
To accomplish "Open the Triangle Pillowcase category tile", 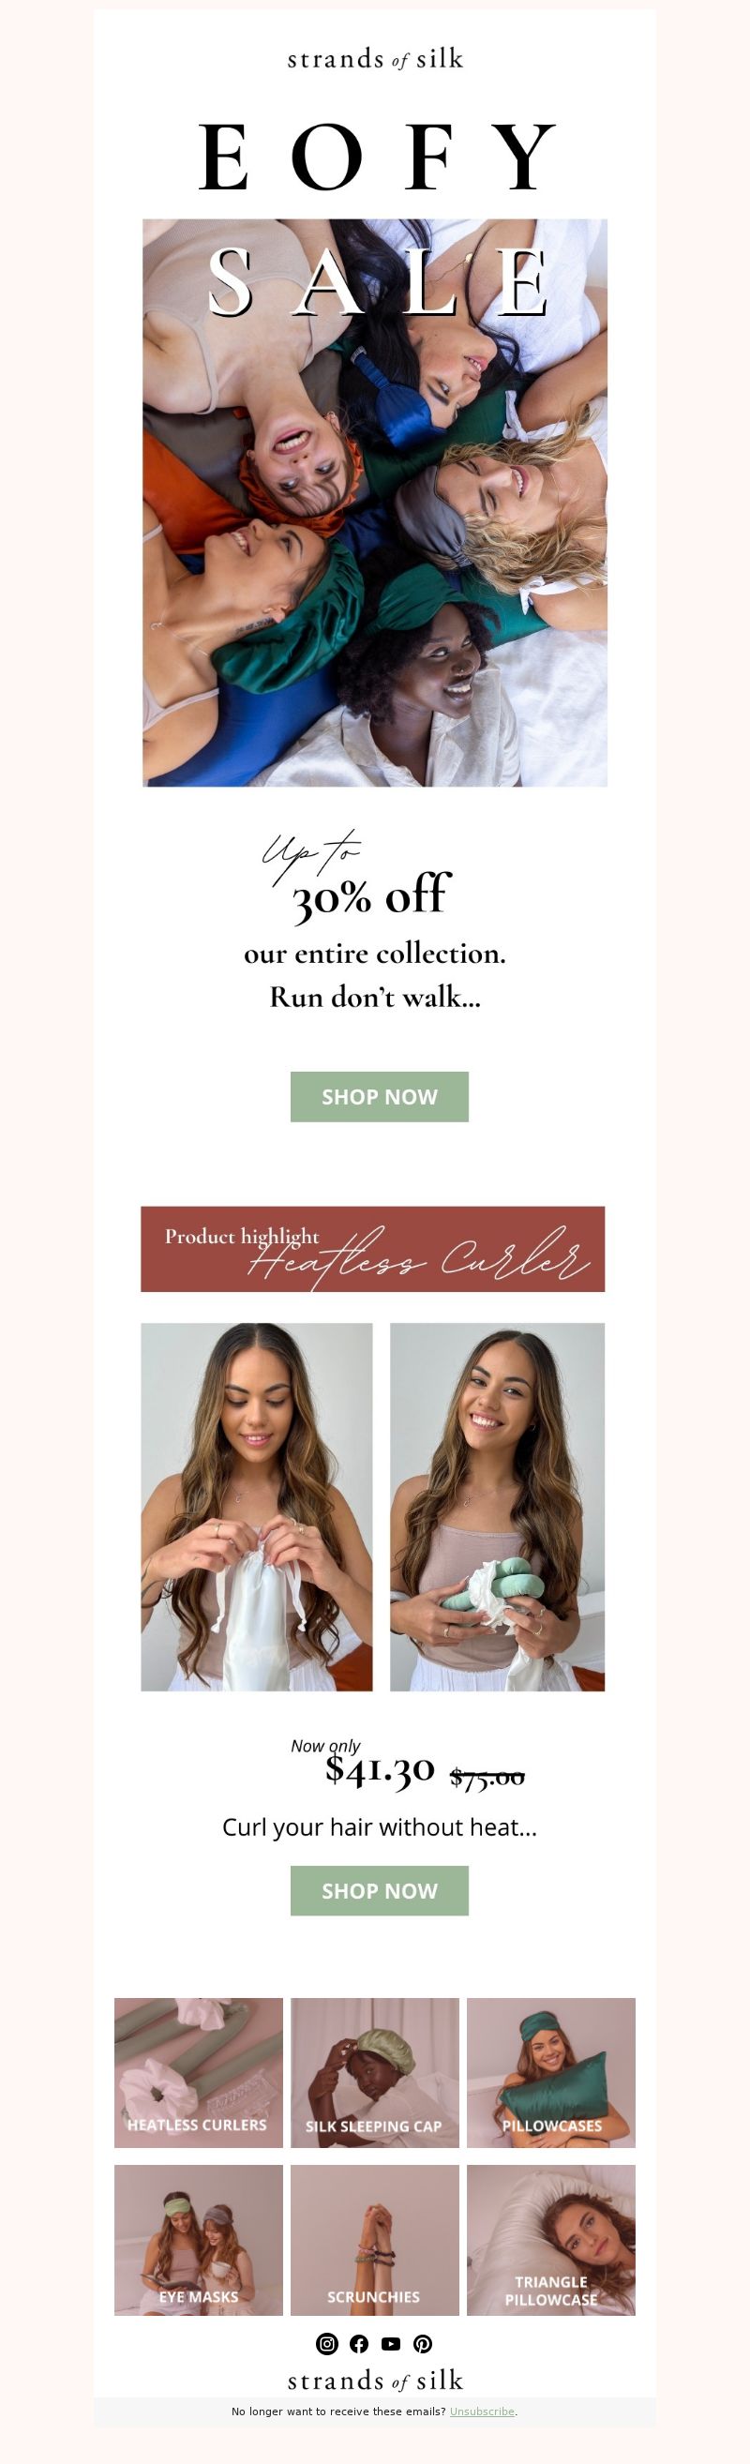I will pos(551,2240).
